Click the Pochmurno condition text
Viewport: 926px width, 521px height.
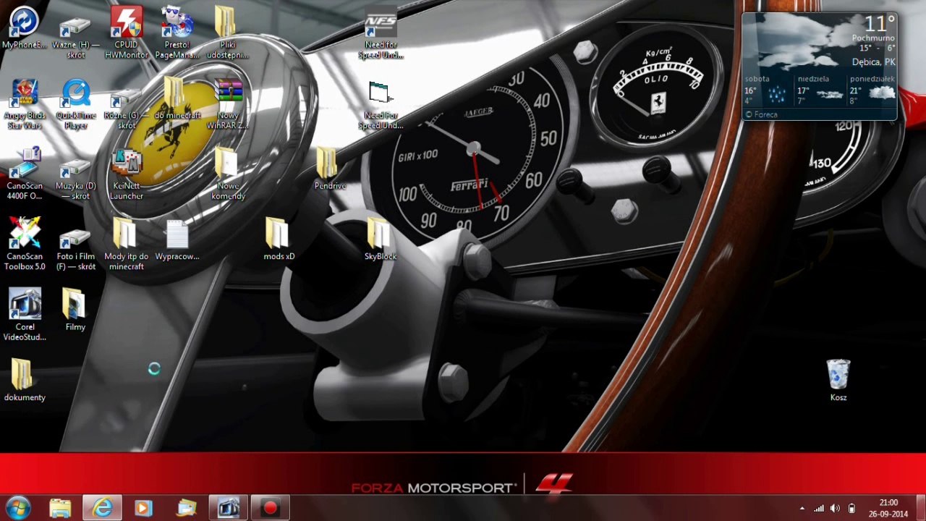point(873,38)
